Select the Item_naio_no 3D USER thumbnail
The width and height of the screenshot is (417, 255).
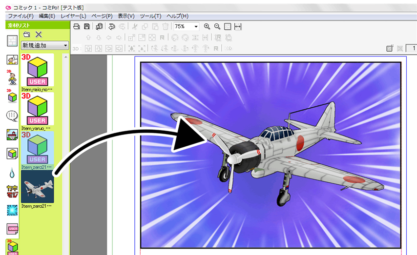tap(37, 70)
